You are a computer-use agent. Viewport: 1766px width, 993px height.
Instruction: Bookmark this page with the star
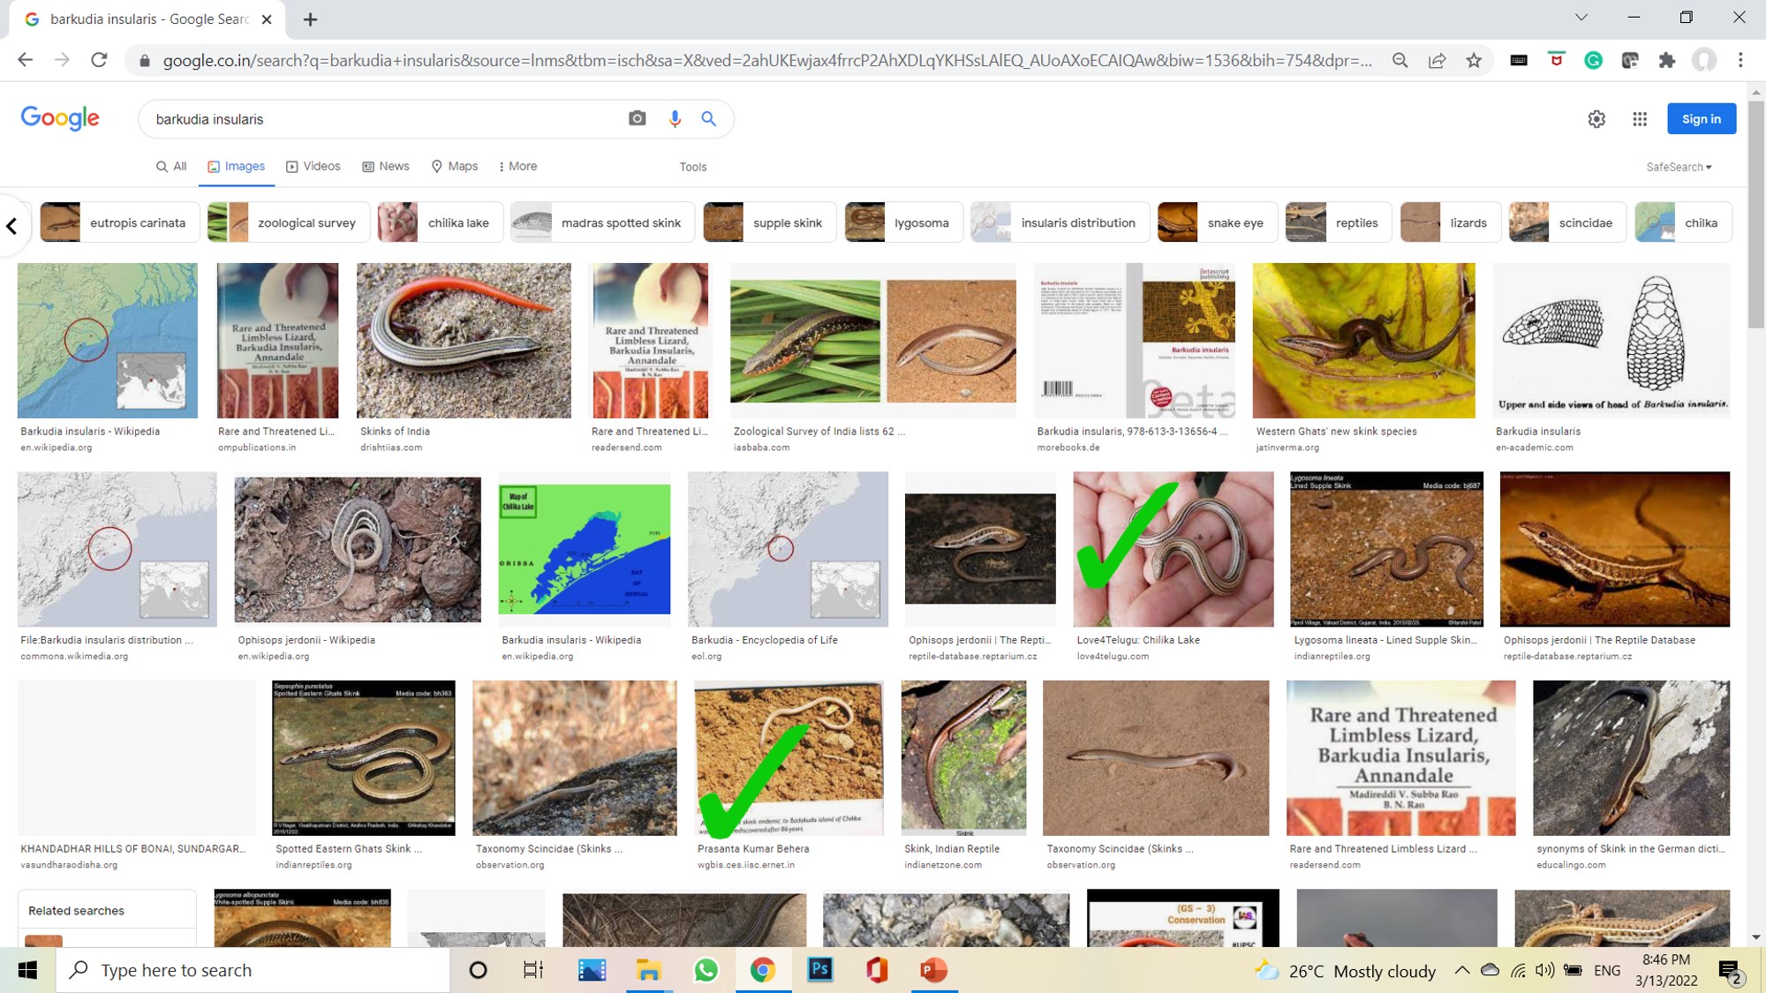coord(1474,60)
